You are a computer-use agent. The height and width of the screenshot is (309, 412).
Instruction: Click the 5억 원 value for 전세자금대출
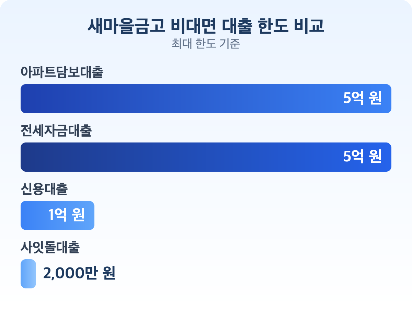[x=362, y=157]
